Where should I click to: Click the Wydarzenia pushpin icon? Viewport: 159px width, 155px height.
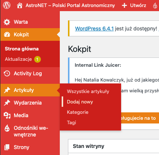tap(7, 103)
